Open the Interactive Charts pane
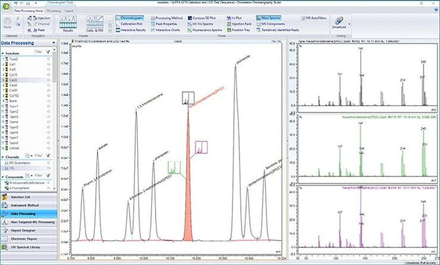Image resolution: width=440 pixels, height=265 pixels. click(x=165, y=30)
